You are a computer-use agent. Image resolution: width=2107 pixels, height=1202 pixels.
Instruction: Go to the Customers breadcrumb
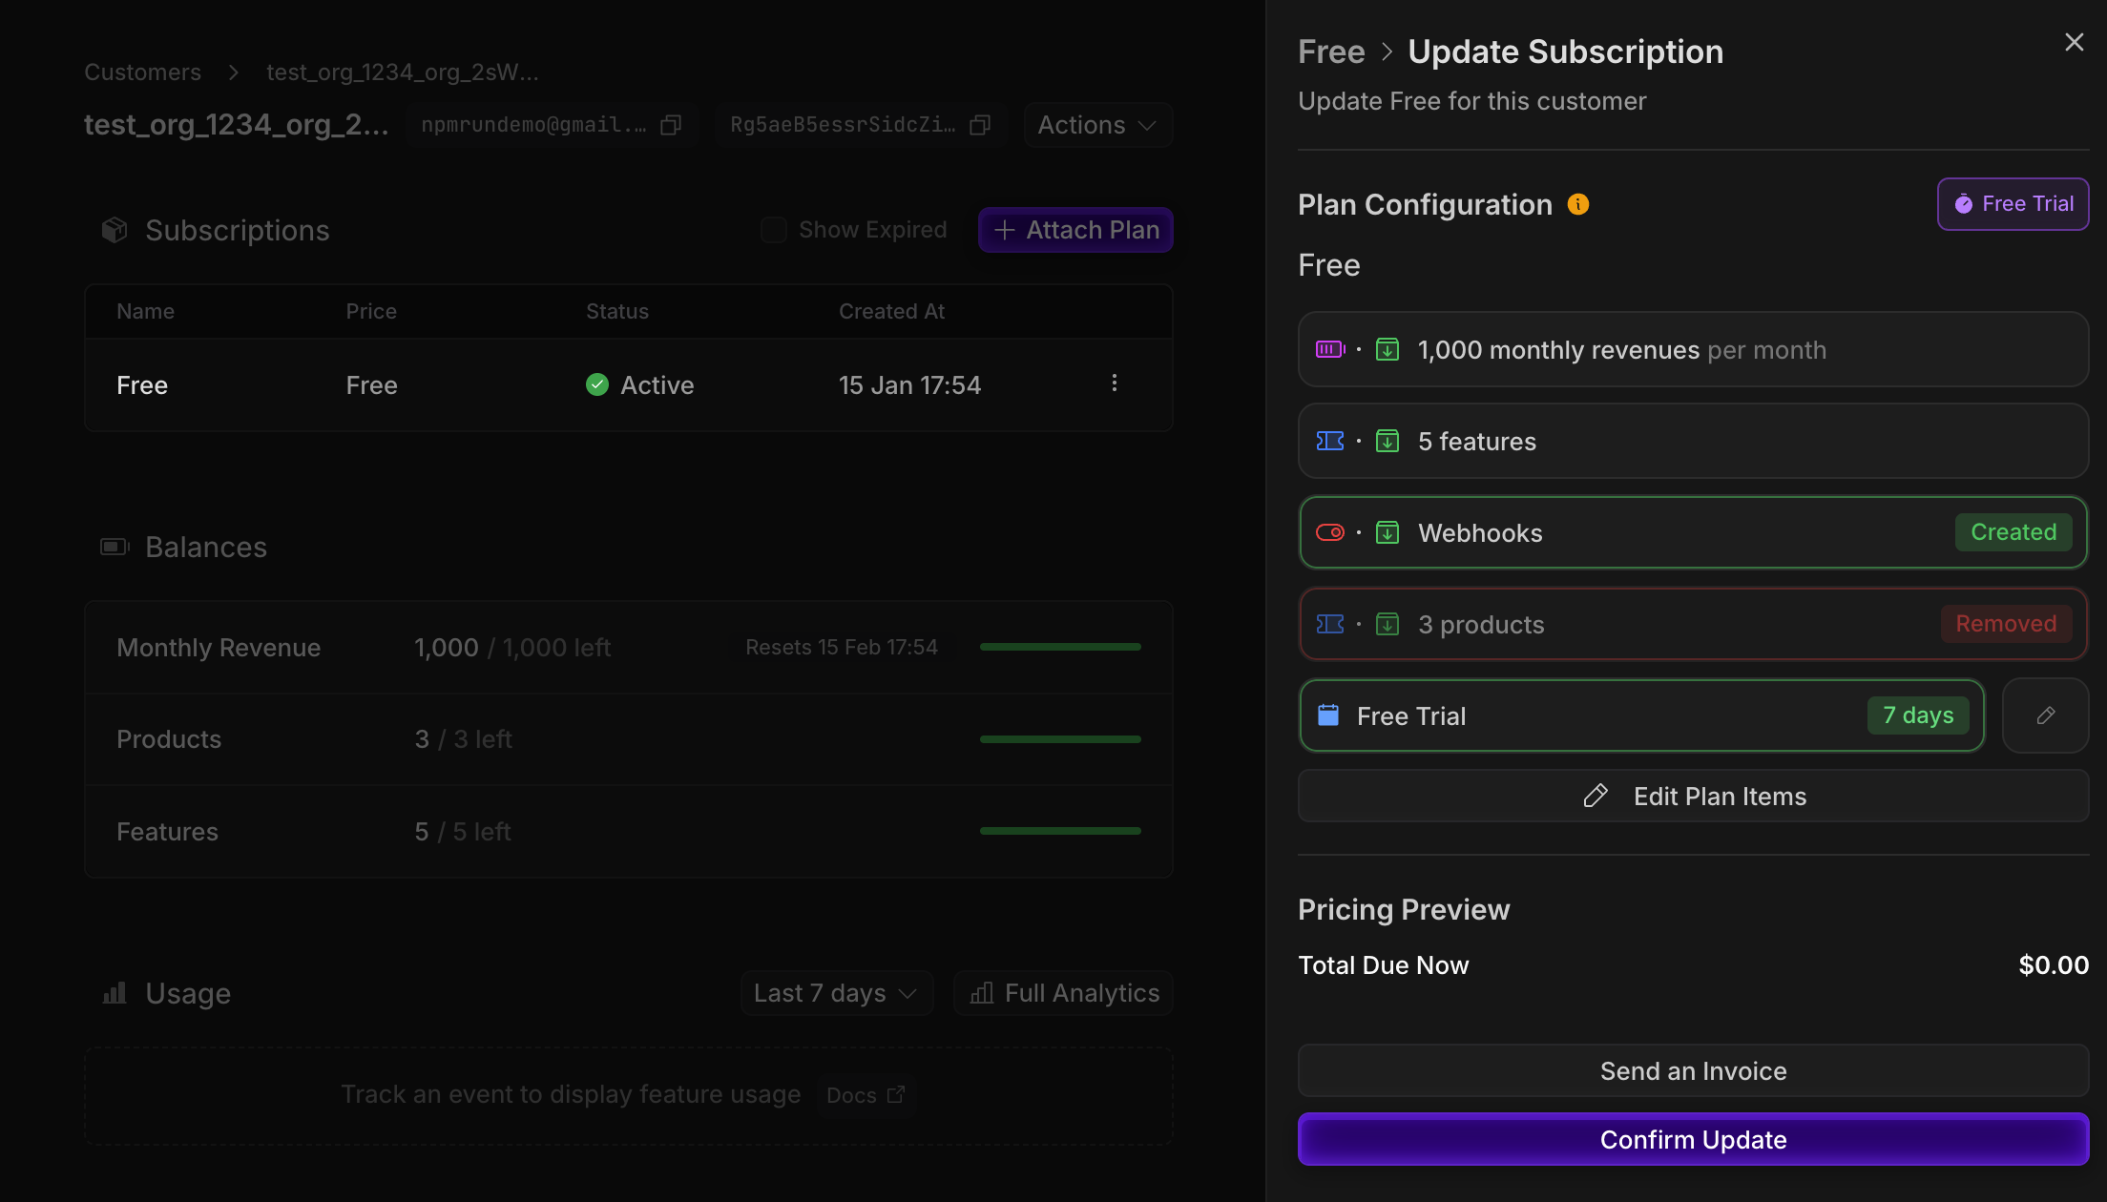(x=142, y=73)
